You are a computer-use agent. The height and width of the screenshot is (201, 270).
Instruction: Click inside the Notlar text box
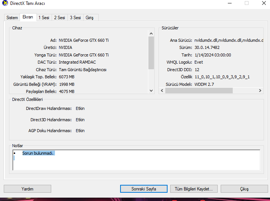click(x=136, y=160)
